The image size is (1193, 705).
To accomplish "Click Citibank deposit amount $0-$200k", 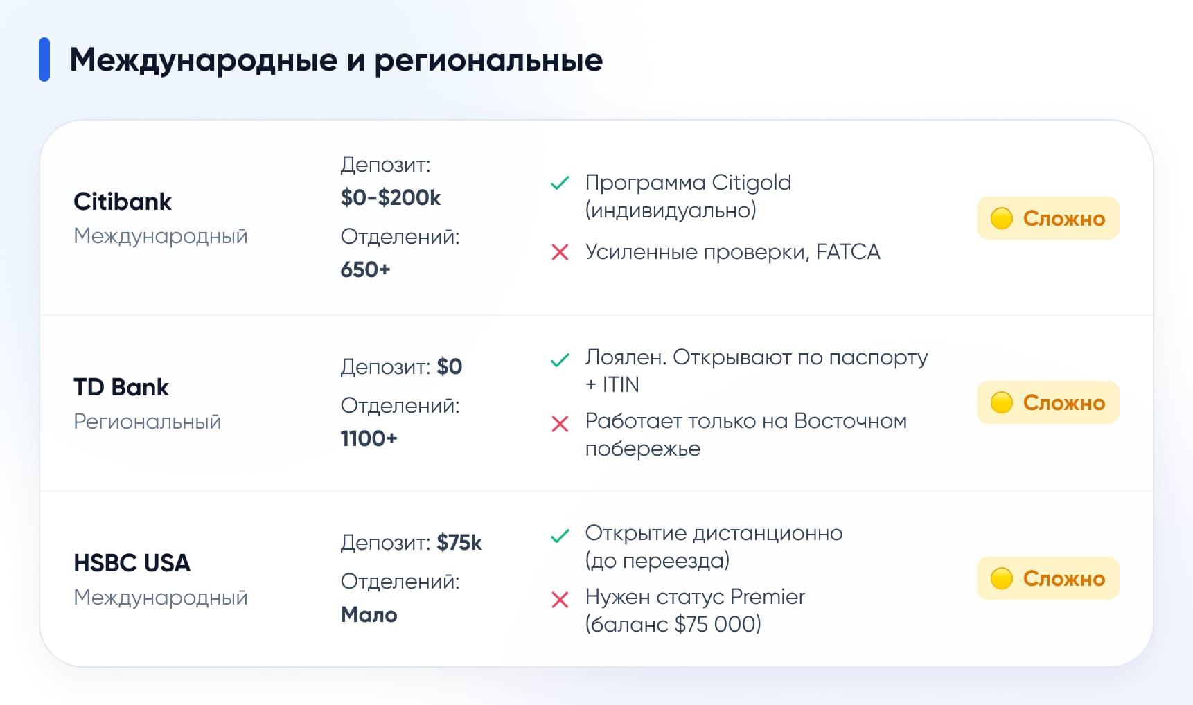I will click(x=391, y=197).
